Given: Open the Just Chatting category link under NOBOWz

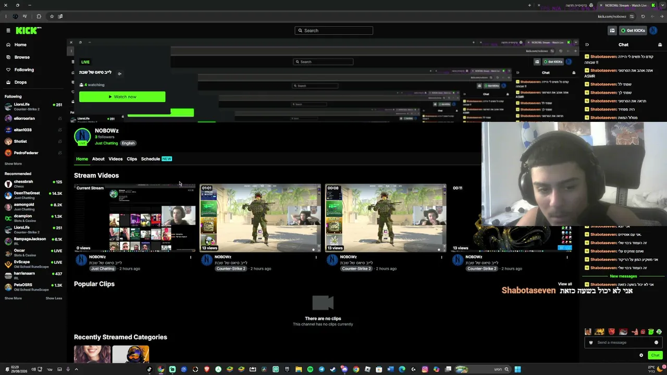Looking at the screenshot, I should [106, 143].
